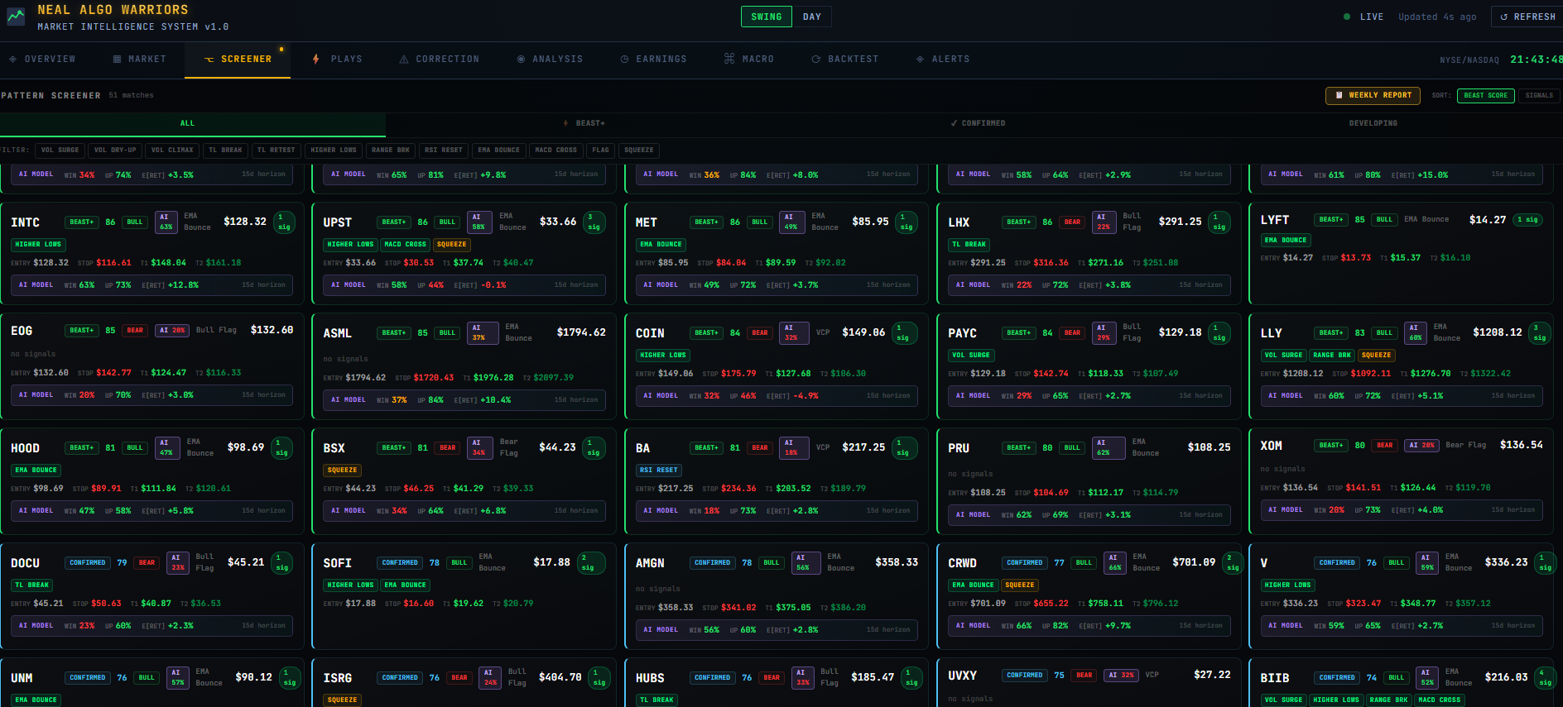This screenshot has height=707, width=1563.
Task: Toggle the EMA BOUNCE filter chip
Action: [499, 150]
